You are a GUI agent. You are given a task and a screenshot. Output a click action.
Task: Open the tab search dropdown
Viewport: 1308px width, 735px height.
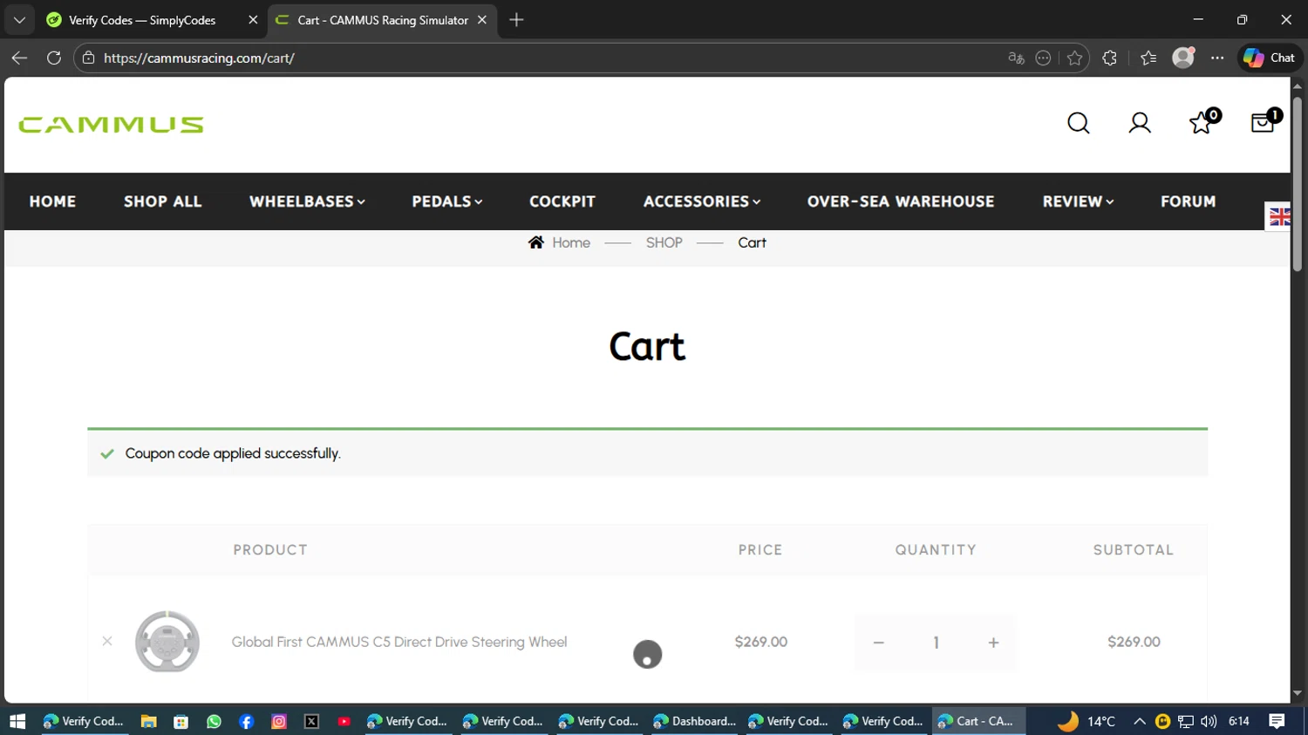(19, 19)
